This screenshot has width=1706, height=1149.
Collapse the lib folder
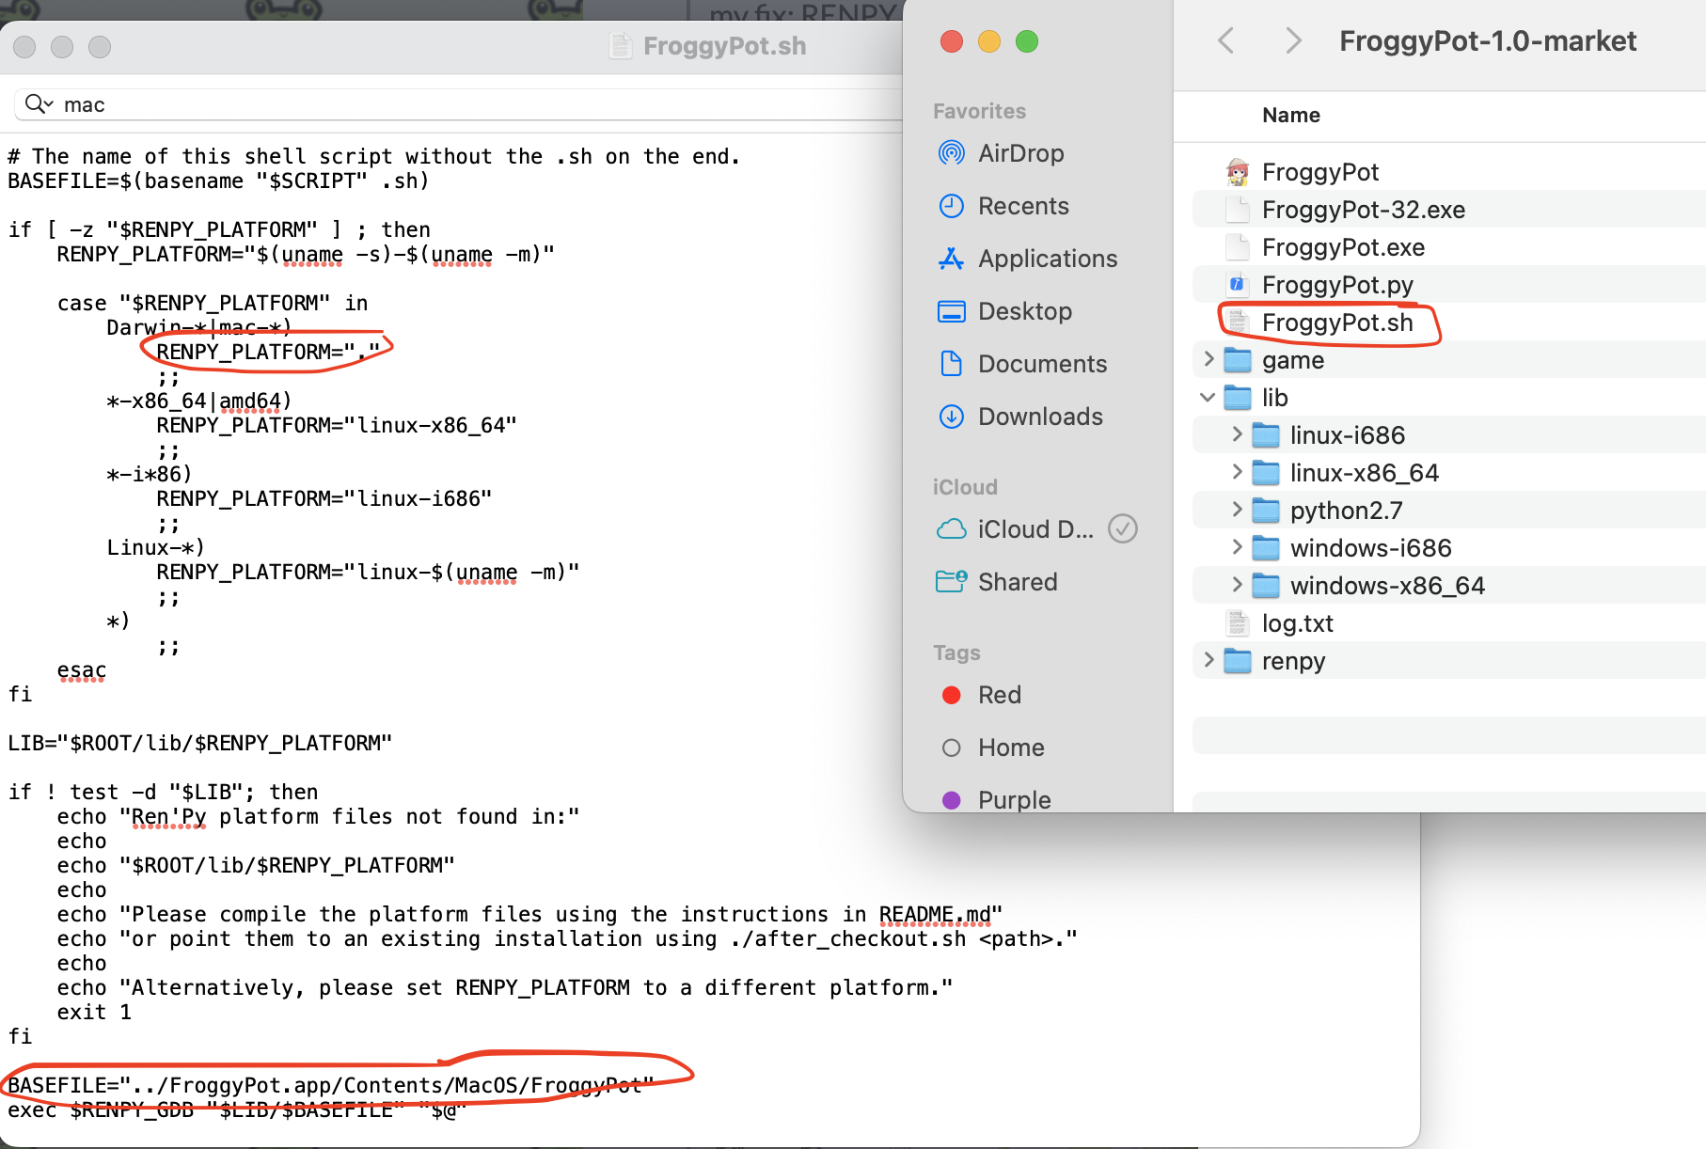[1208, 398]
